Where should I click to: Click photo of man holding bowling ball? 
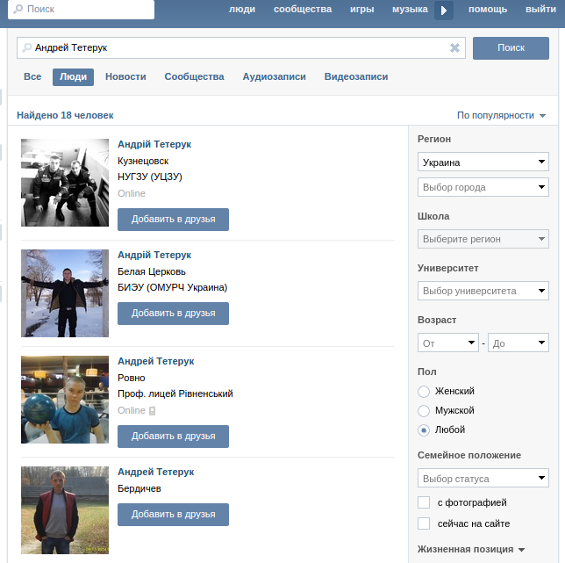[x=65, y=400]
